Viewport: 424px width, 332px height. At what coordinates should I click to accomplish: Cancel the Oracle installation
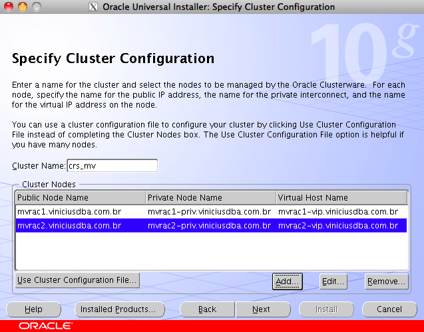[x=389, y=309]
